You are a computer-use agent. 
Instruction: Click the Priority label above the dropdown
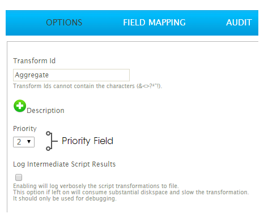tap(25, 129)
